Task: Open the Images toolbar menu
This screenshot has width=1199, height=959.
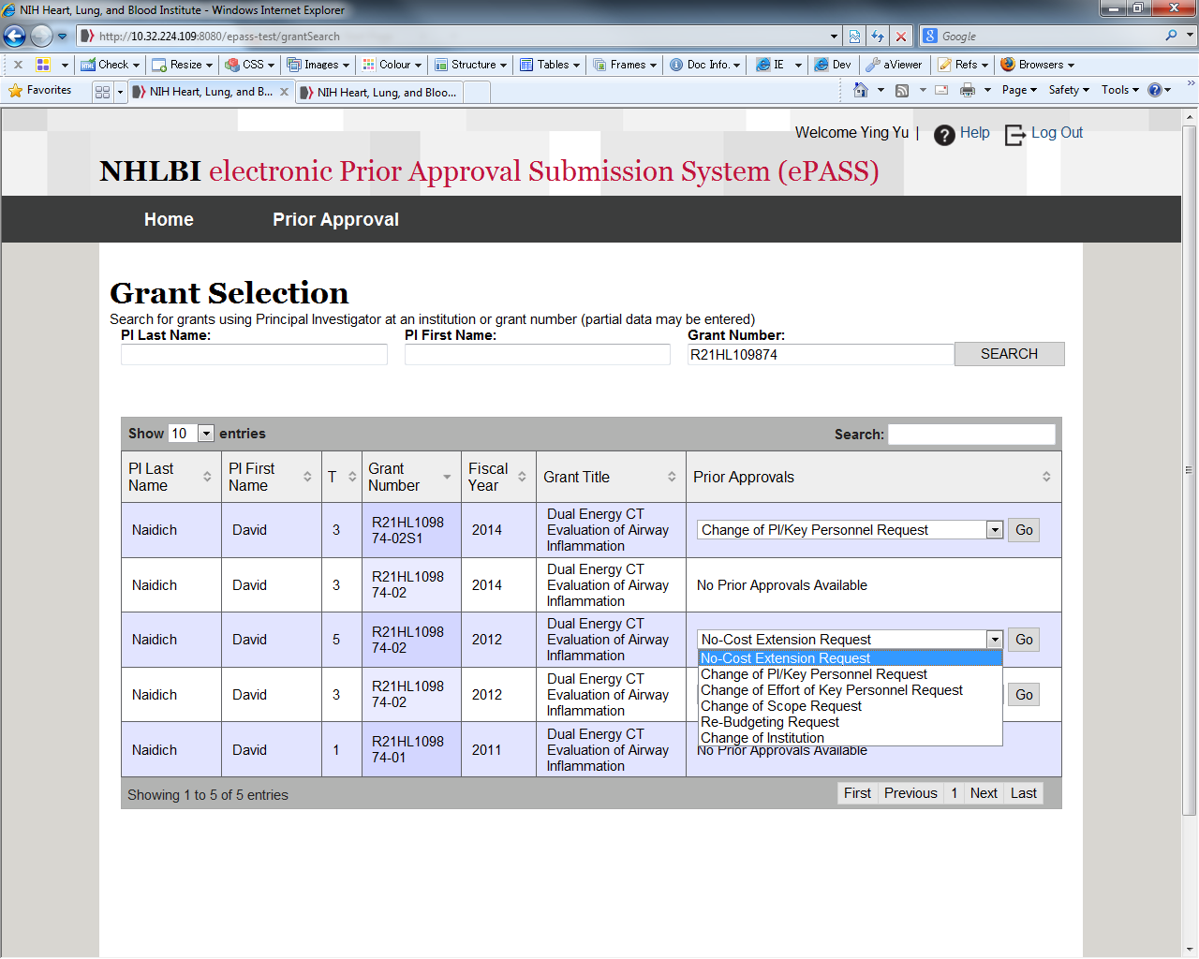Action: (318, 65)
